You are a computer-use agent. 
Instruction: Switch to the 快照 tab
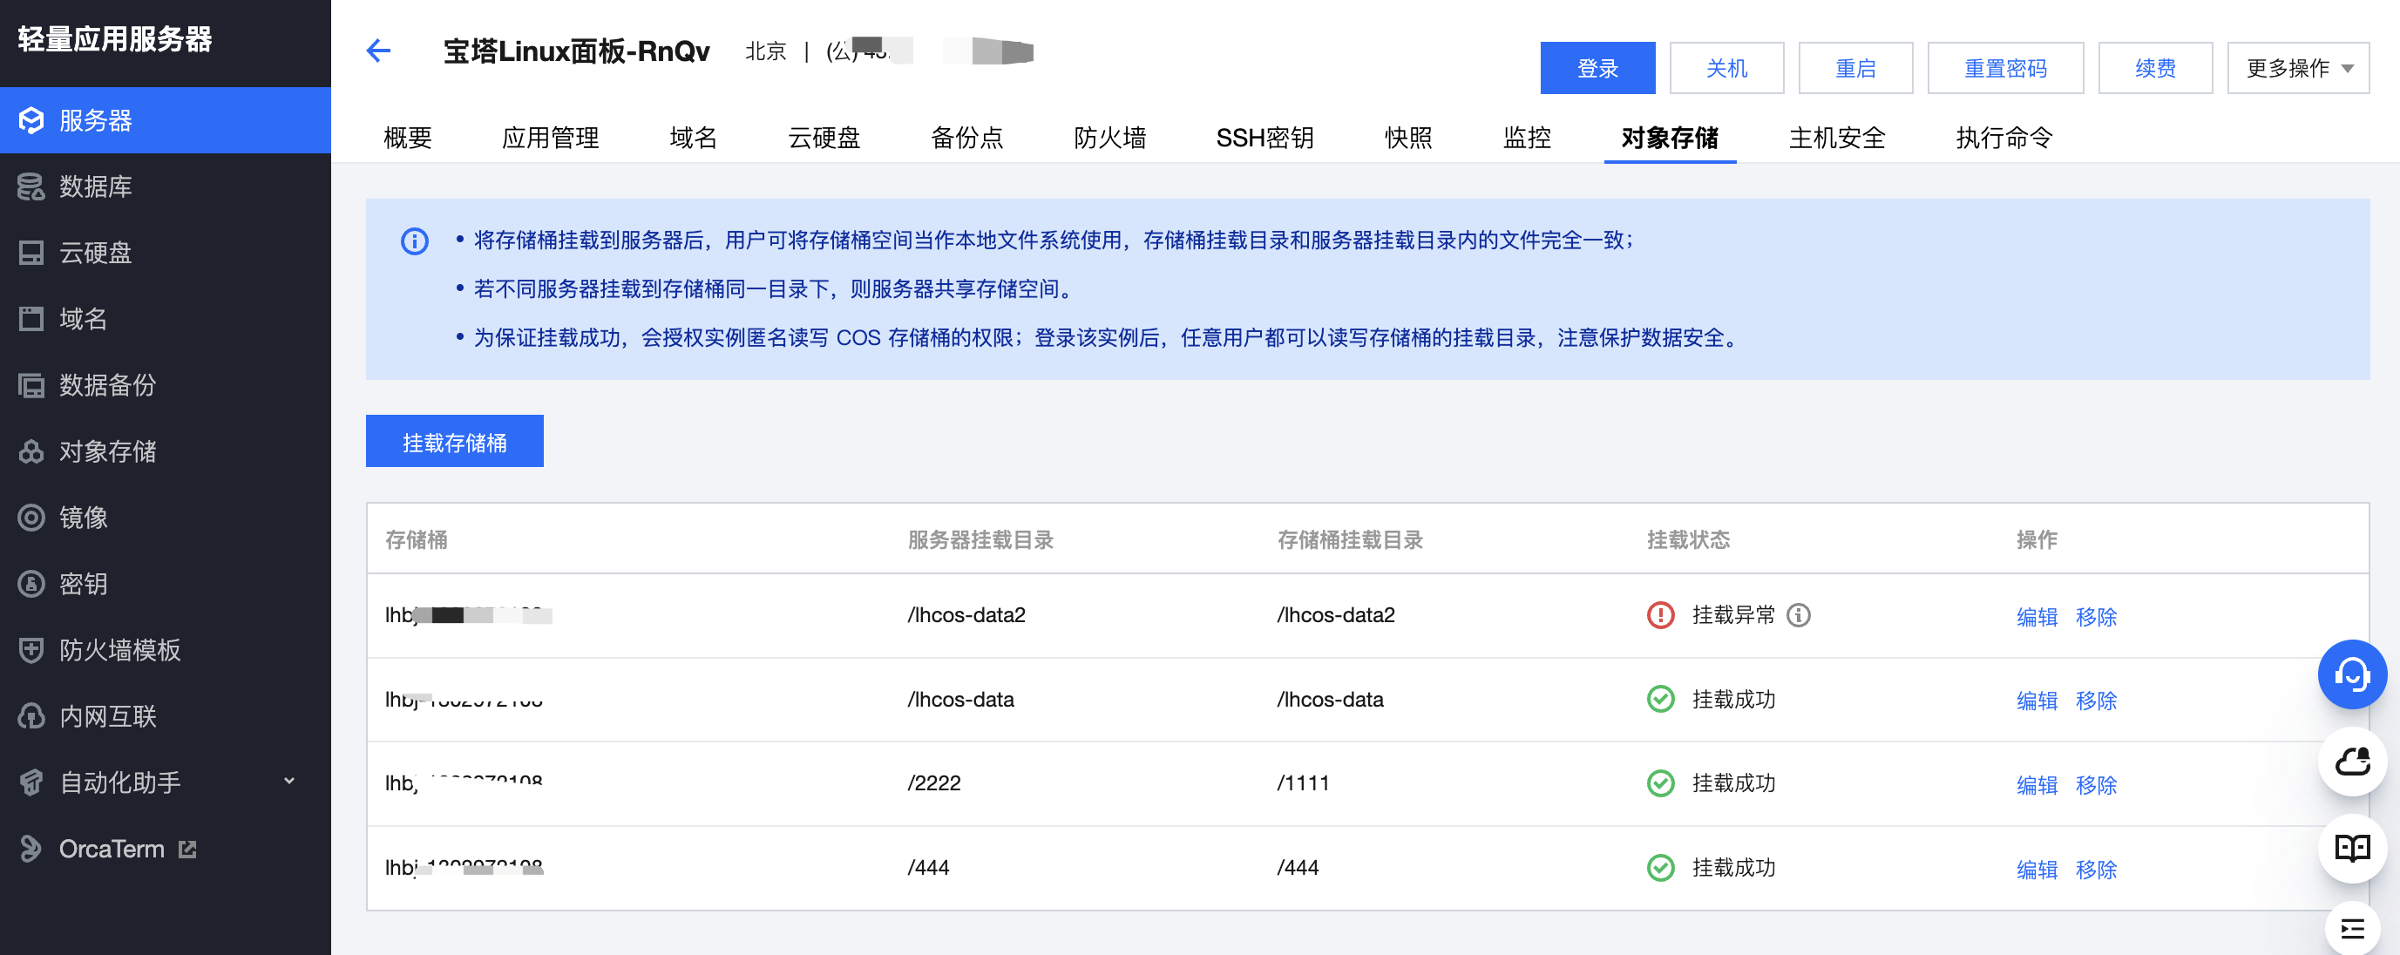pos(1407,138)
